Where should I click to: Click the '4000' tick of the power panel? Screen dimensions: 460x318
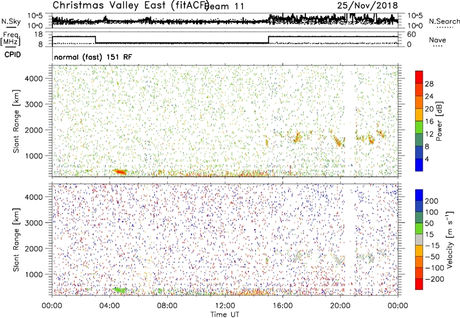tap(34, 79)
